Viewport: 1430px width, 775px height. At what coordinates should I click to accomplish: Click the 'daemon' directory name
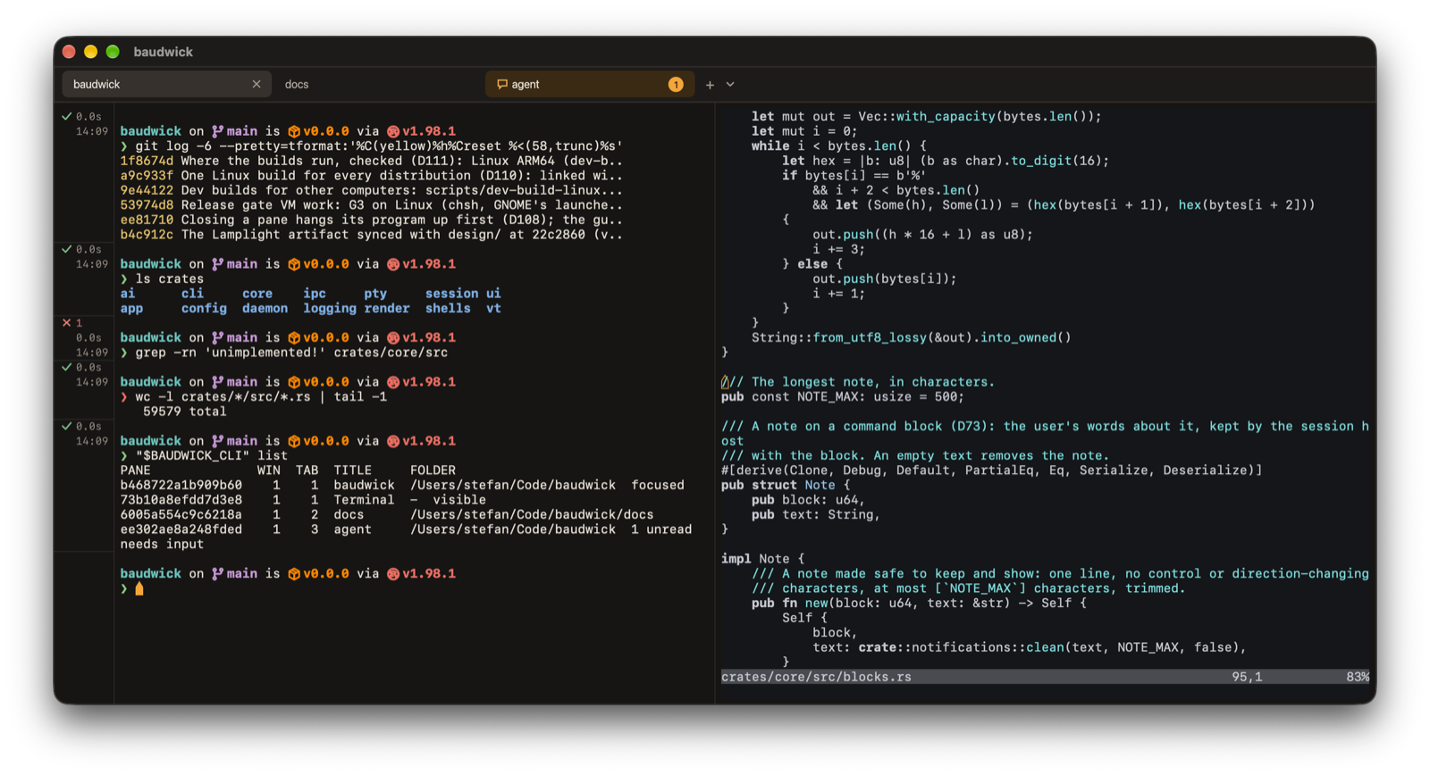[265, 308]
